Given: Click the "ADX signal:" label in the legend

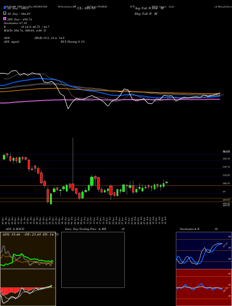Looking at the screenshot, I should [x=12, y=42].
